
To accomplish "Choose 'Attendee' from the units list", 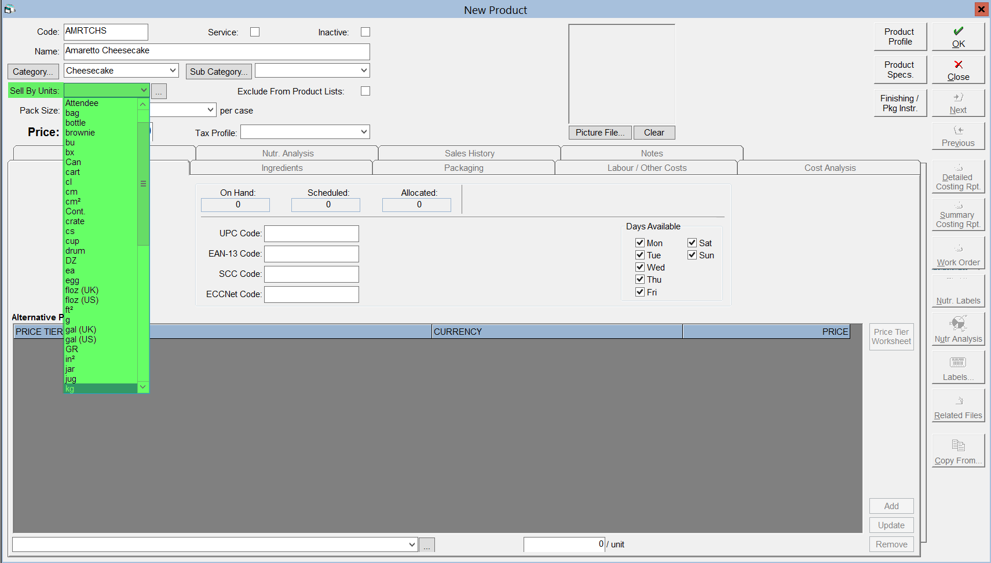I will coord(100,103).
